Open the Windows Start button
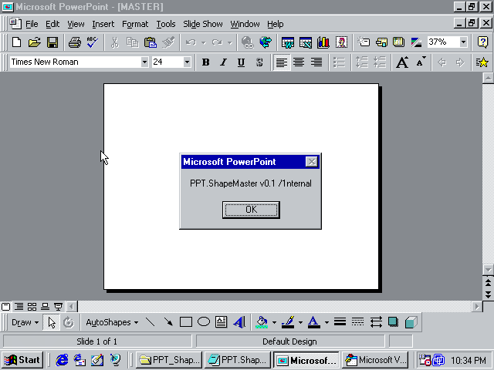The height and width of the screenshot is (370, 494). point(22,360)
